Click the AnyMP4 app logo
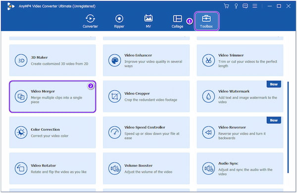The height and width of the screenshot is (193, 297). [x=10, y=6]
